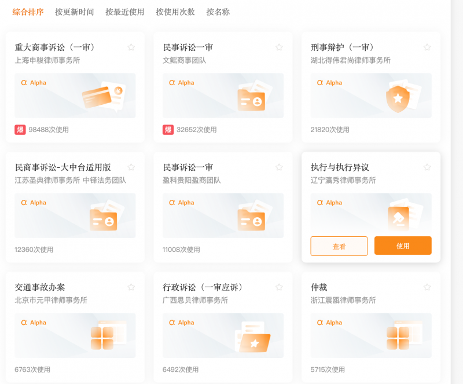The height and width of the screenshot is (384, 463).
Task: Select the 综合排序 sort tab
Action: pos(28,12)
